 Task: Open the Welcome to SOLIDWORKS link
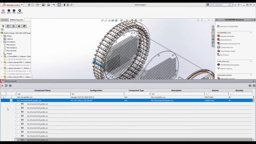[x=229, y=26]
